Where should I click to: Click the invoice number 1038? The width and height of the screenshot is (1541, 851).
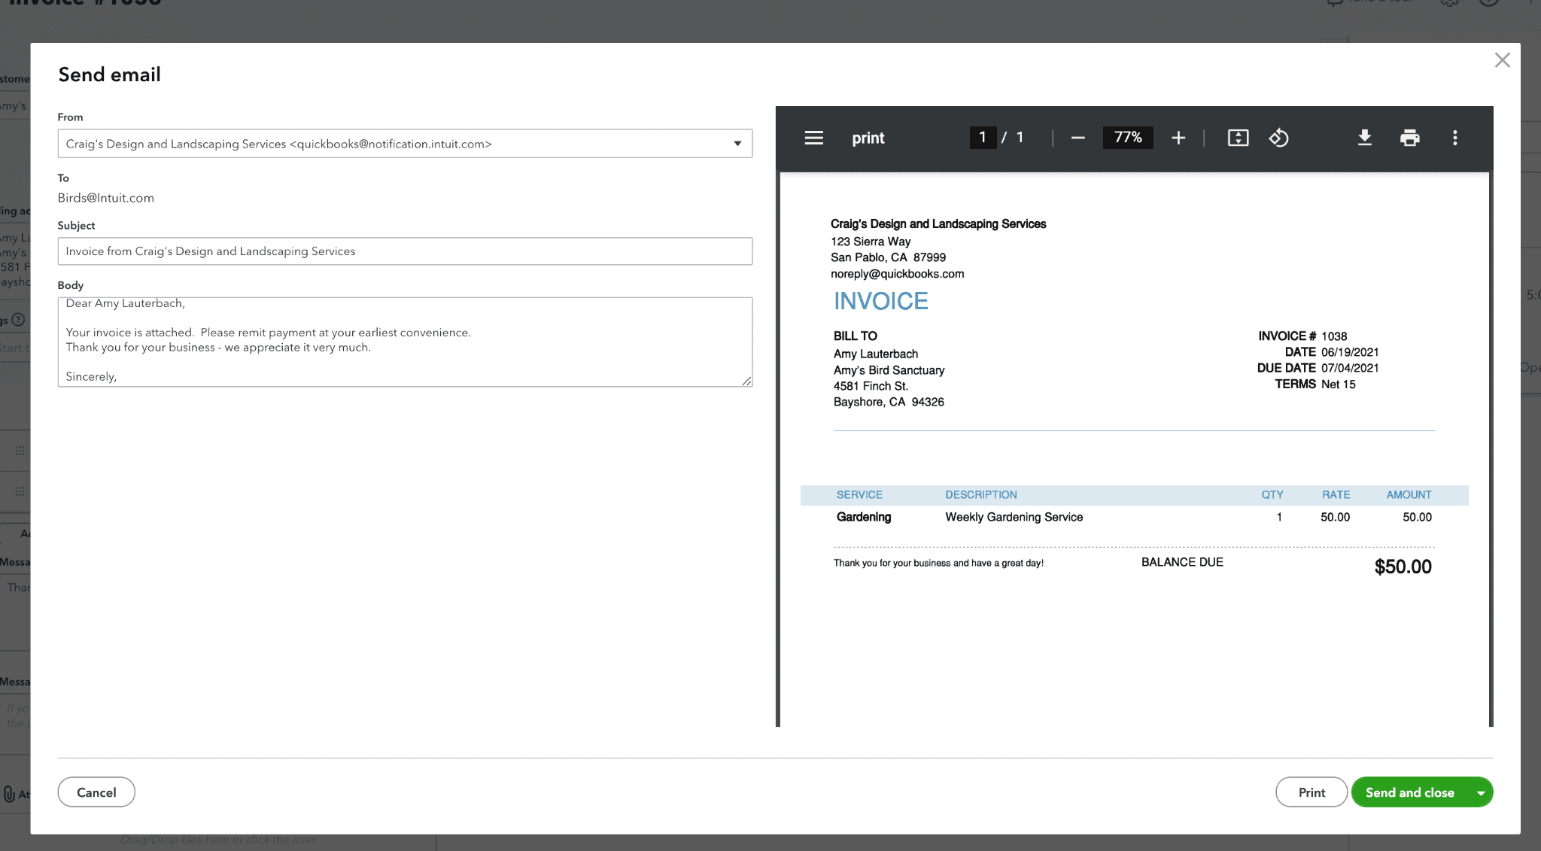click(x=1334, y=336)
